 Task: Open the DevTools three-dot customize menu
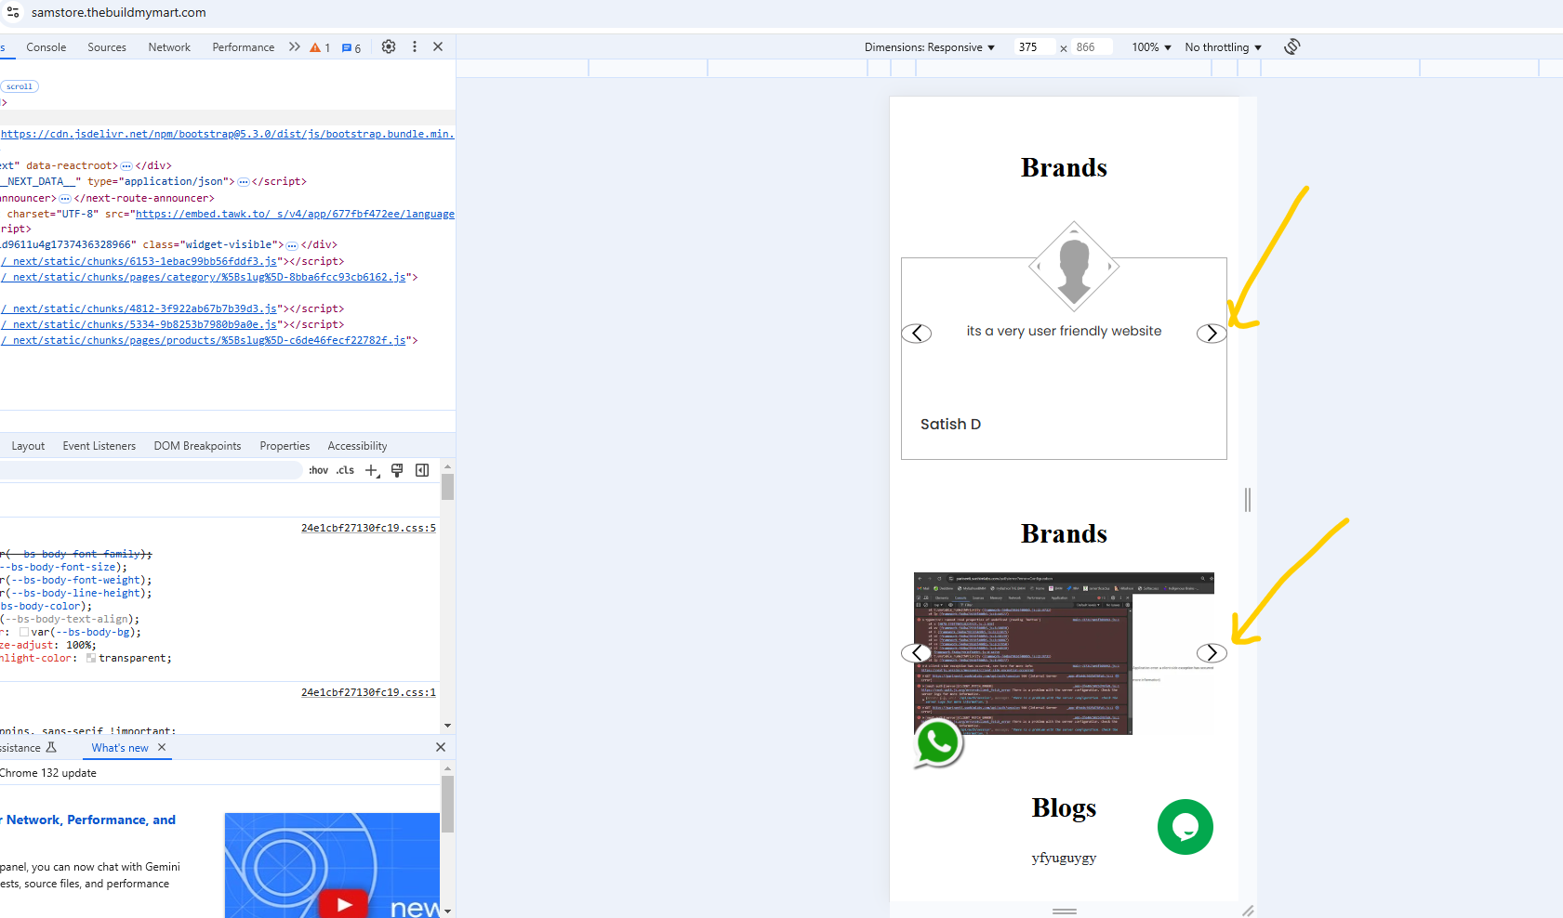click(x=415, y=46)
